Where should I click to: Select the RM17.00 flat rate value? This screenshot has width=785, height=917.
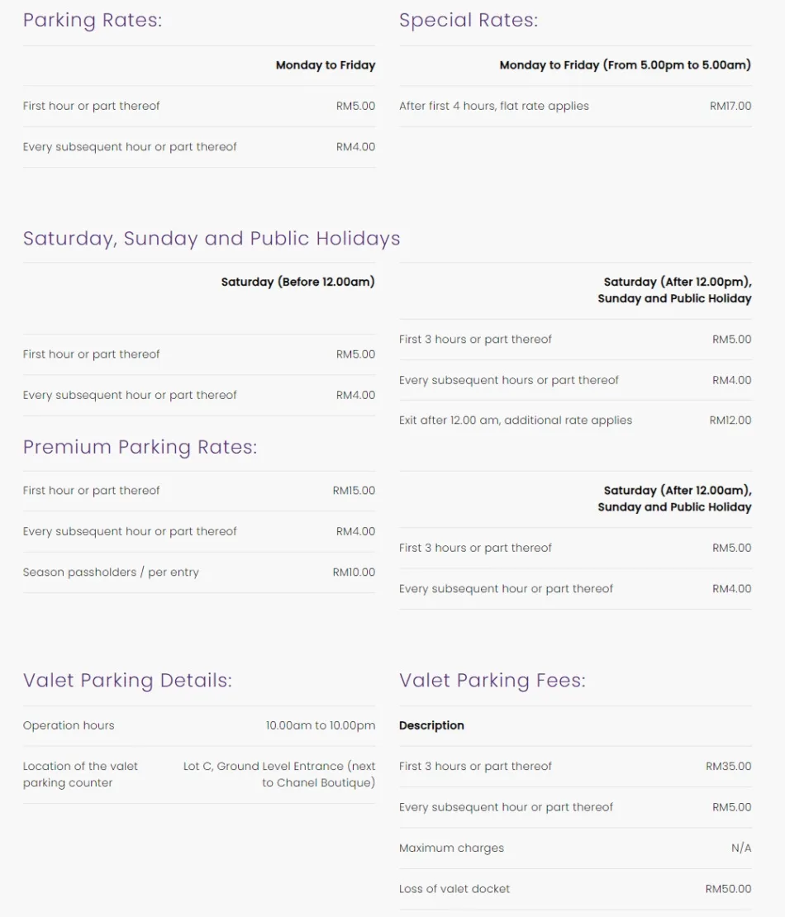pyautogui.click(x=730, y=106)
